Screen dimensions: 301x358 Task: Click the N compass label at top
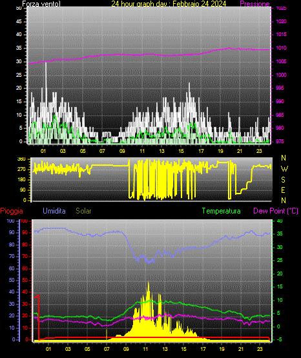(x=284, y=158)
